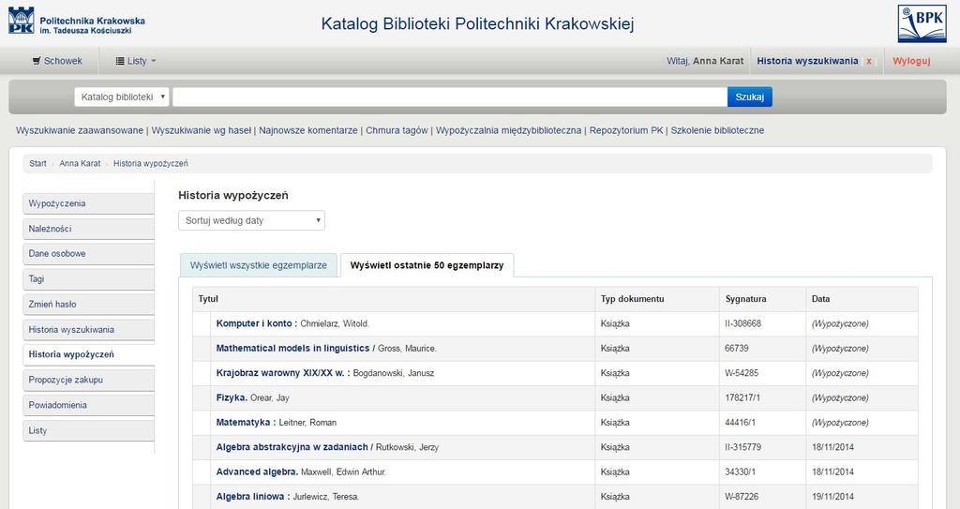Image resolution: width=960 pixels, height=509 pixels.
Task: Select Należności in sidebar
Action: [x=88, y=229]
